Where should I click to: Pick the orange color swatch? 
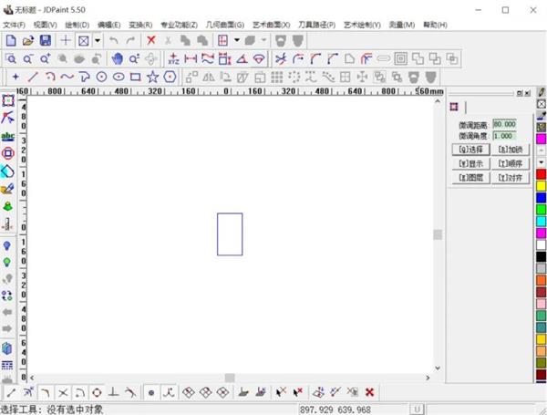[541, 280]
